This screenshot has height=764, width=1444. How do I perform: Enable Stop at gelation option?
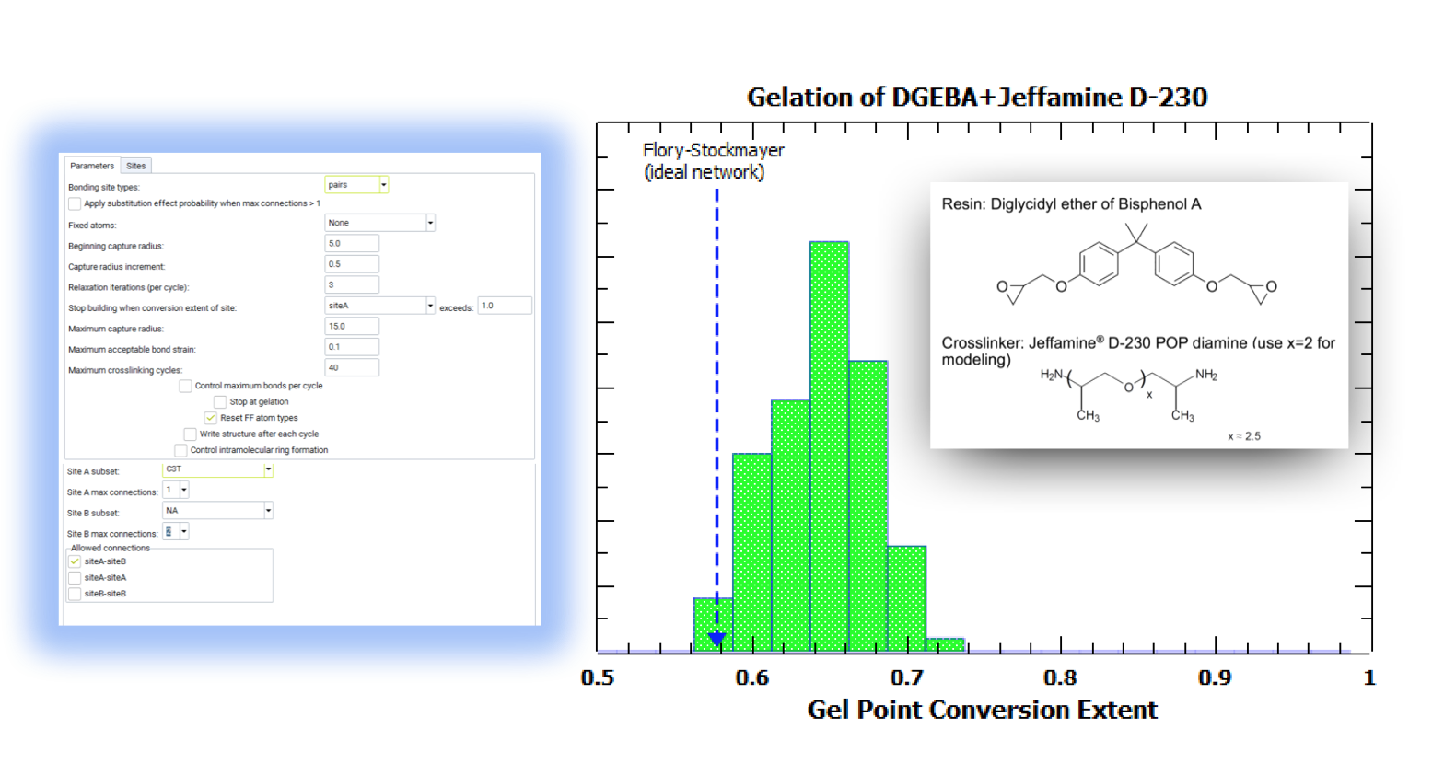click(x=220, y=402)
